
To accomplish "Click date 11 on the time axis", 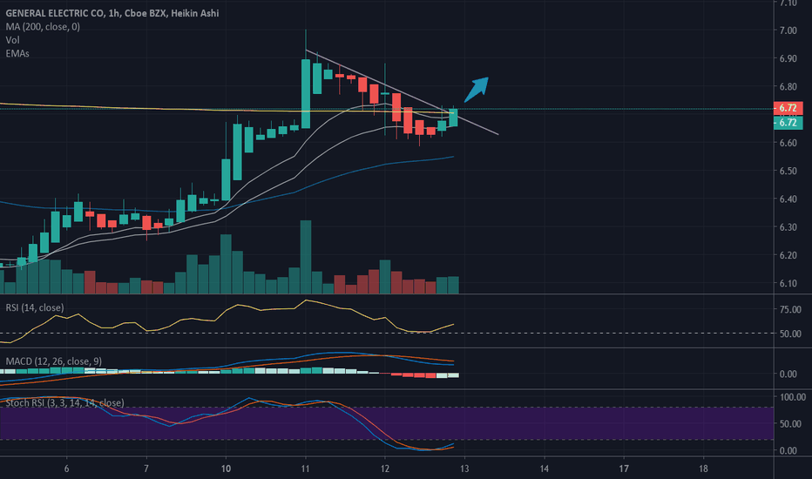I will click(306, 469).
